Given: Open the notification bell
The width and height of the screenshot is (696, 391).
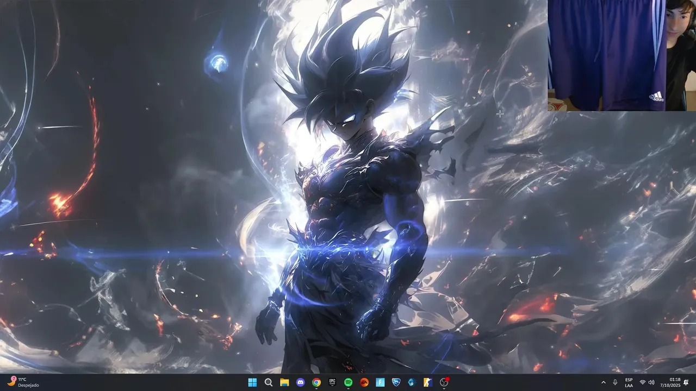Looking at the screenshot, I should [686, 382].
